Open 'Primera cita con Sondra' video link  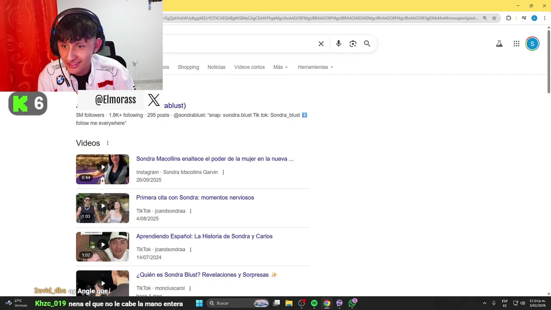[x=195, y=198]
